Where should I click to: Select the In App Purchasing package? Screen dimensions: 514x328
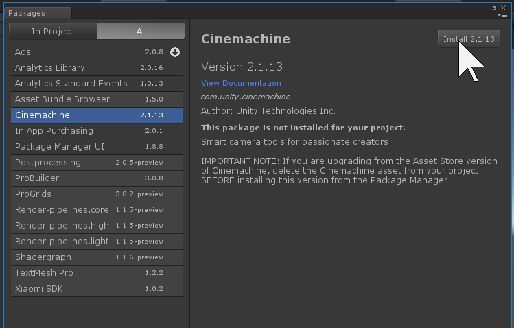pyautogui.click(x=97, y=131)
